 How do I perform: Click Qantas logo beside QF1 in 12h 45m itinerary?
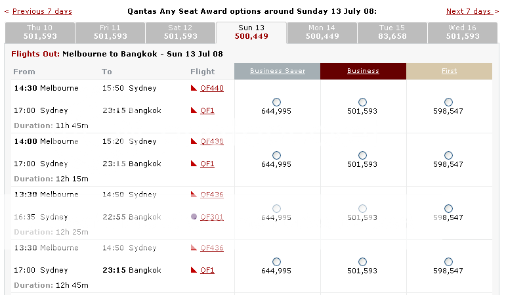point(194,270)
